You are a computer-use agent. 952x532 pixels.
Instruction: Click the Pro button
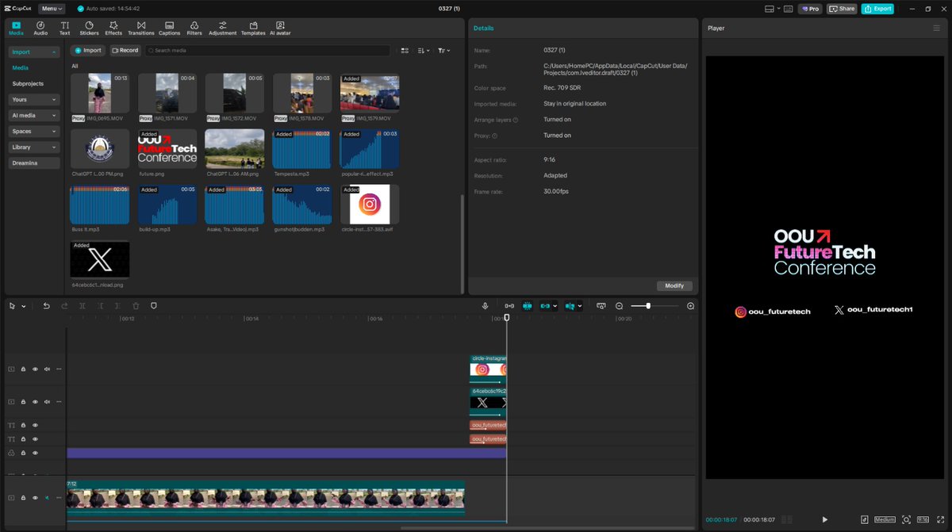[810, 9]
